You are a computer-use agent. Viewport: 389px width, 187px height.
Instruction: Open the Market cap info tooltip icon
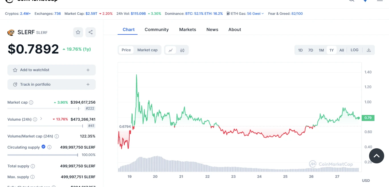(31, 102)
